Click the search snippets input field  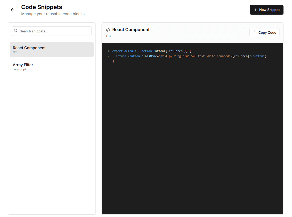[x=52, y=31]
